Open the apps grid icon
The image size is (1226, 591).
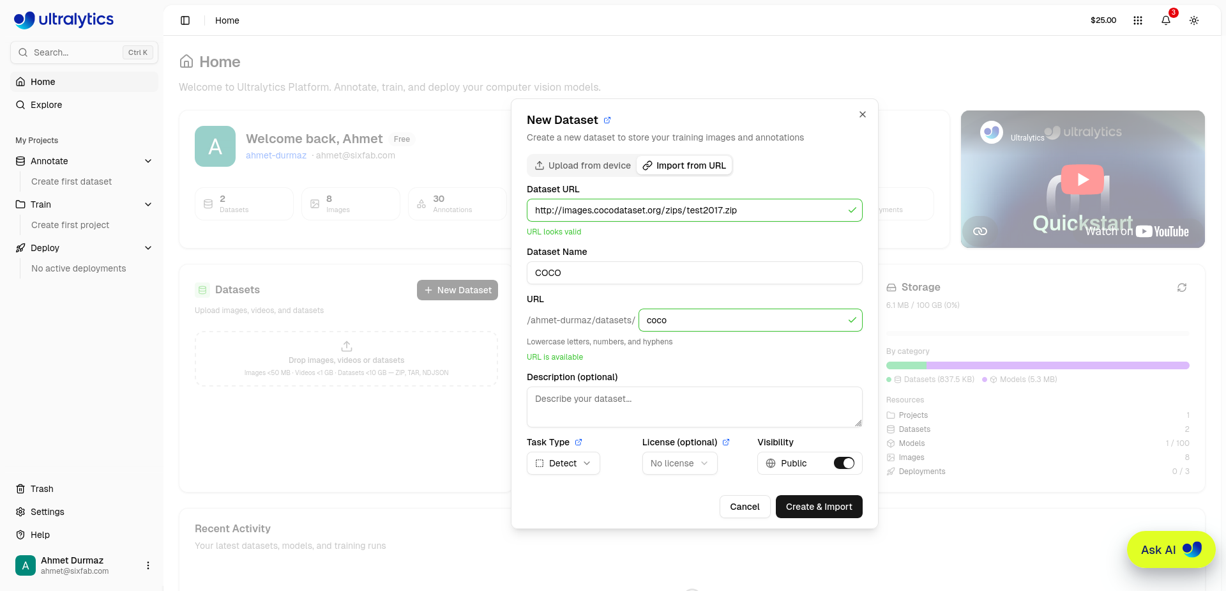[x=1138, y=20]
